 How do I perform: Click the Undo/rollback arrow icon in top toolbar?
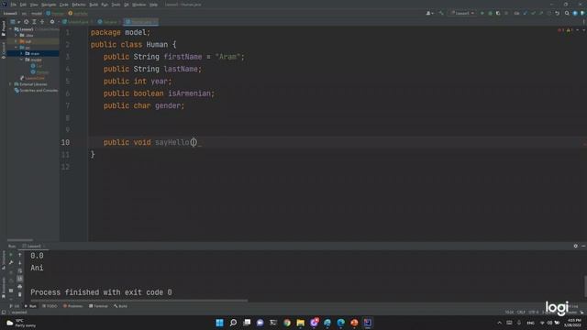pos(557,13)
